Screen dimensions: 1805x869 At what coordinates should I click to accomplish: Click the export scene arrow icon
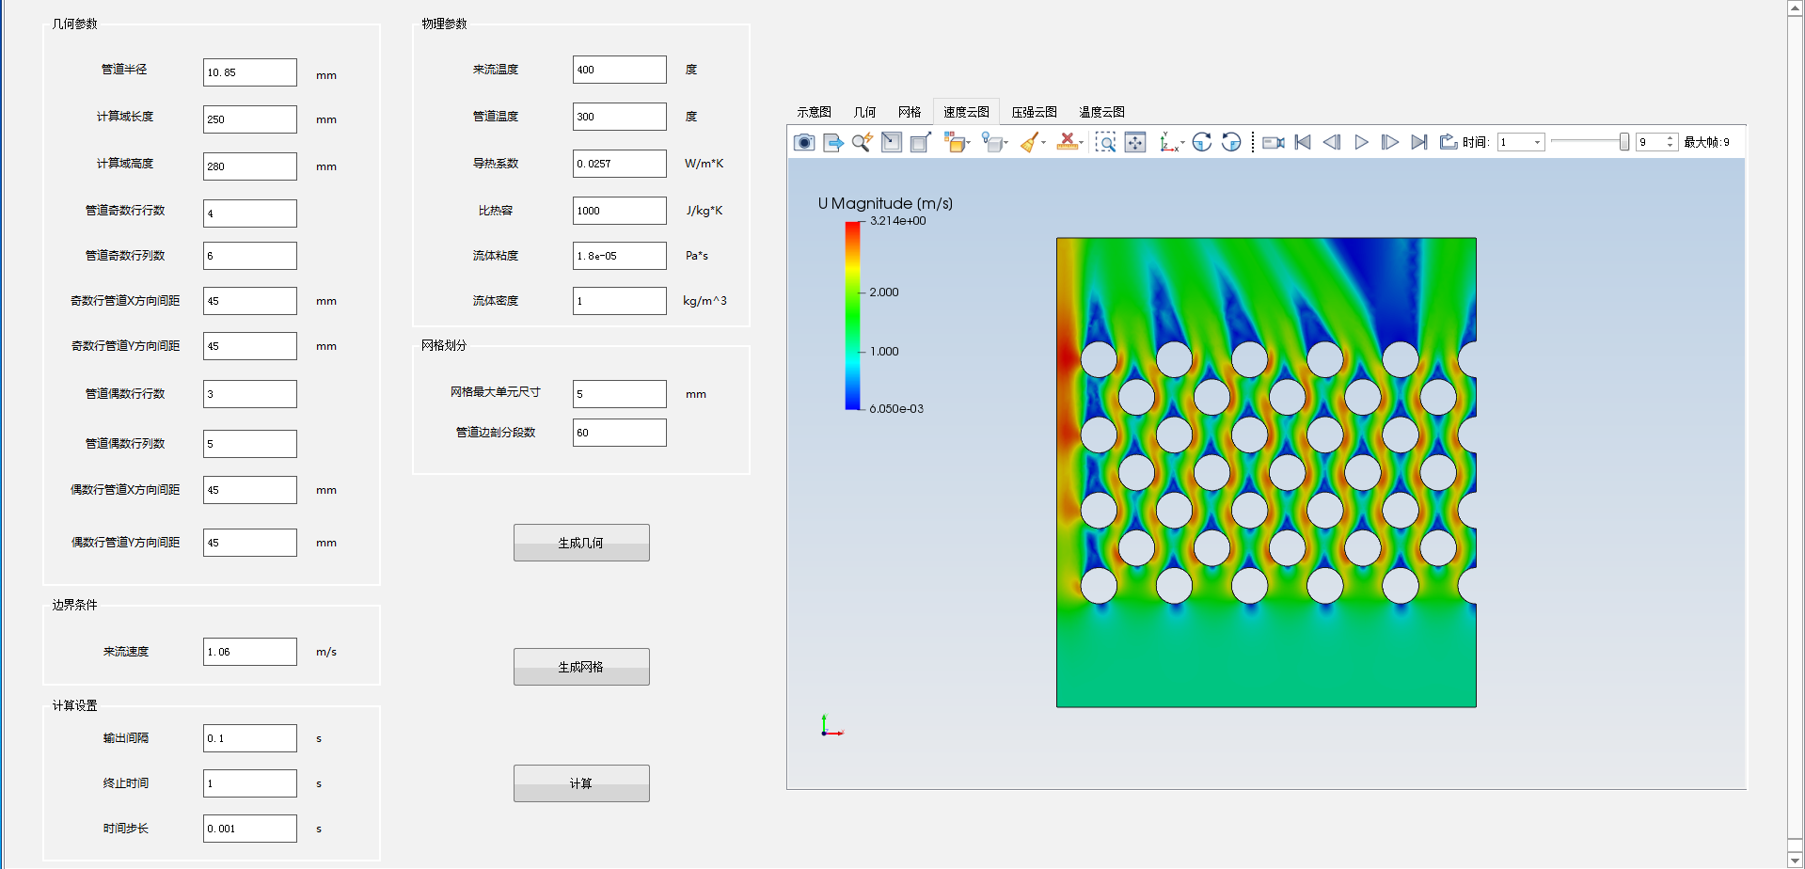(x=833, y=142)
